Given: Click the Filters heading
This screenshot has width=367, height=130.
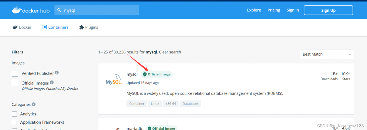Looking at the screenshot, I should 17,52.
